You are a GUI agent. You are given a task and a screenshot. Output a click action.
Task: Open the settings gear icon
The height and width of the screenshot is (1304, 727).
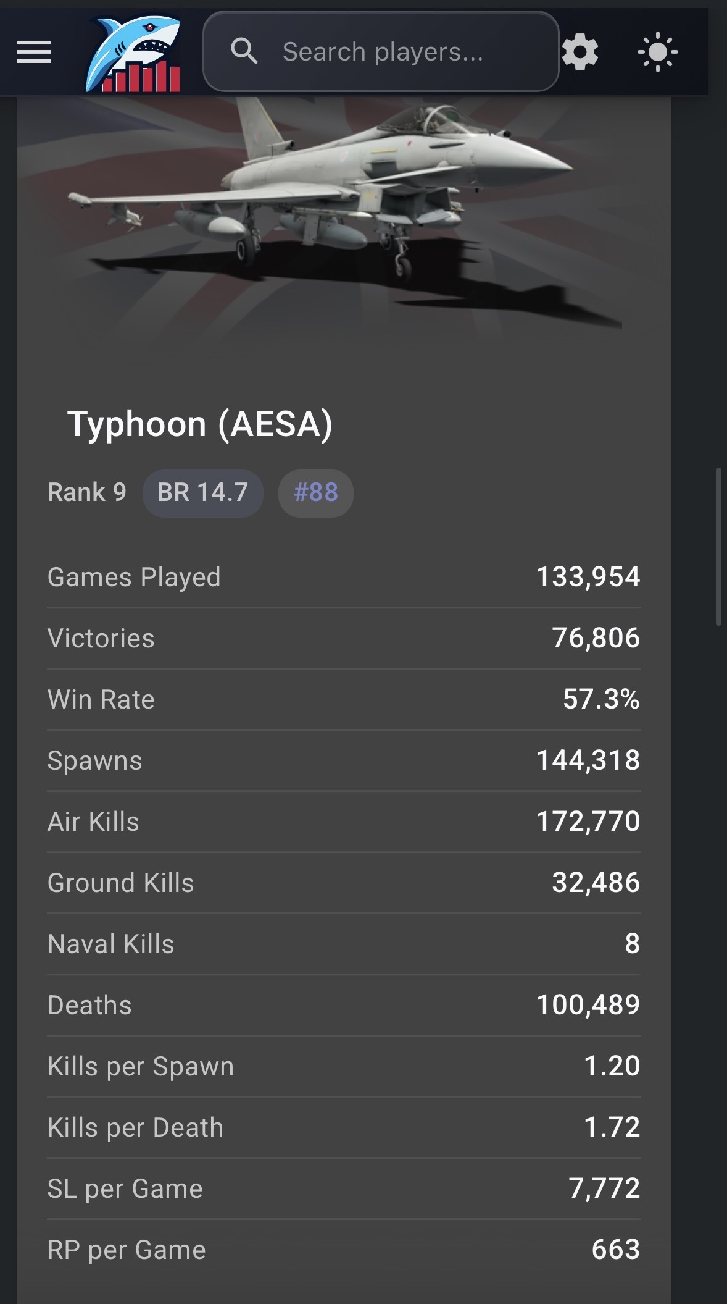coord(580,52)
